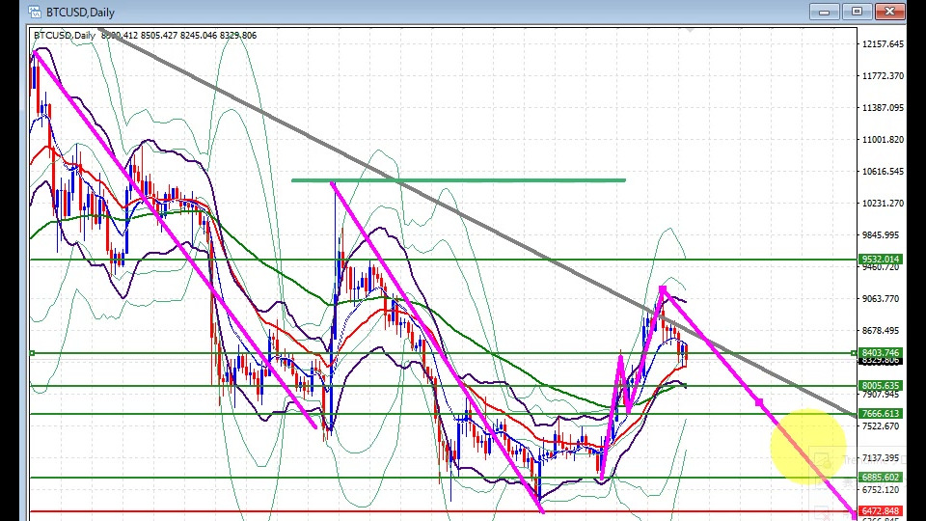Screen dimensions: 926x521
Task: Click the 9845.995 price axis value
Action: (x=881, y=235)
